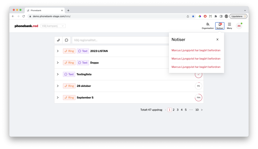Image resolution: width=258 pixels, height=149 pixels.
Task: Expand the 2023 LISTAN row
Action: 58,51
